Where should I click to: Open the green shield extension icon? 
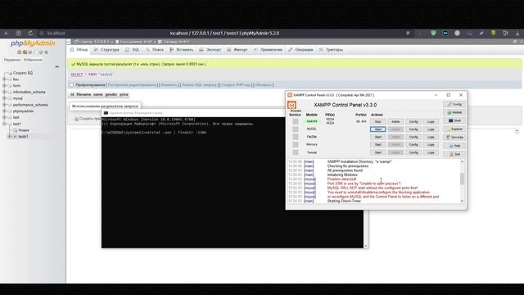click(x=433, y=33)
